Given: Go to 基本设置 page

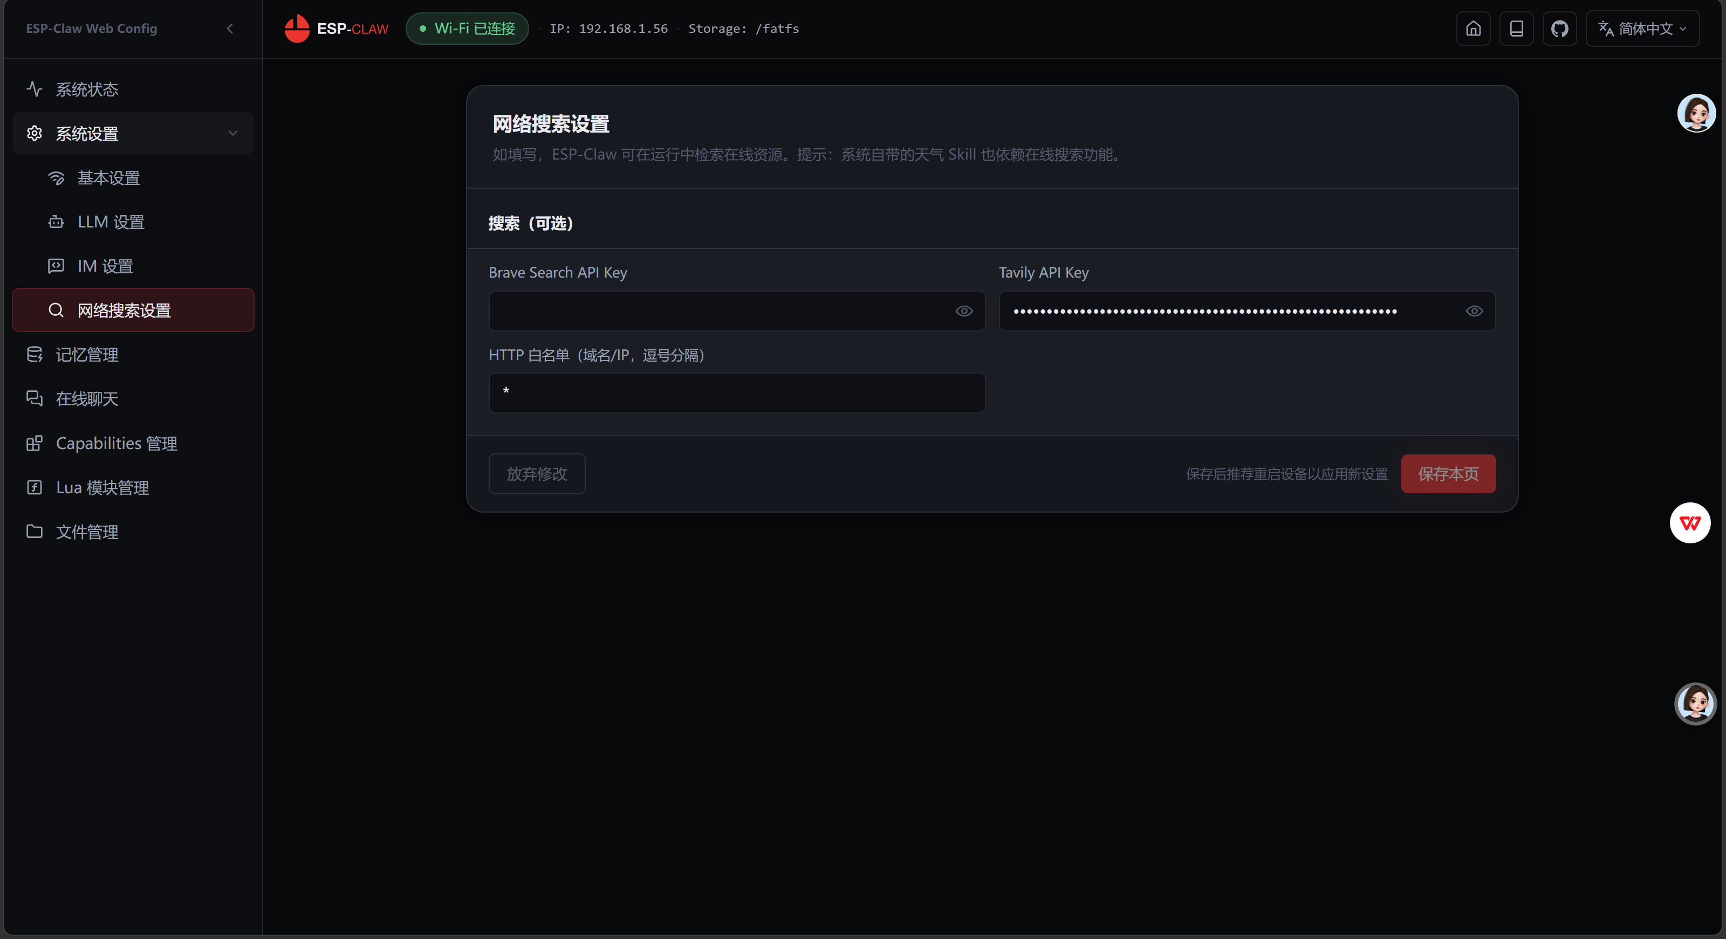Looking at the screenshot, I should pos(133,177).
